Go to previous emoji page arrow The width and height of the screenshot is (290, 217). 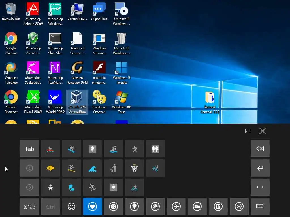pyautogui.click(x=29, y=168)
